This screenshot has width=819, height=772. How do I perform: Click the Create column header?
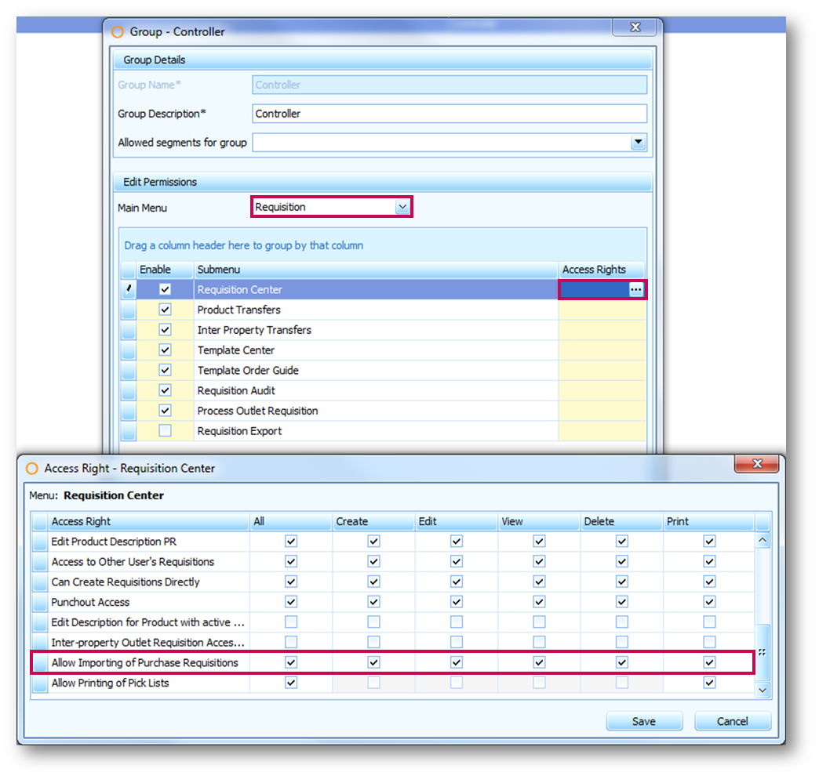pyautogui.click(x=373, y=521)
